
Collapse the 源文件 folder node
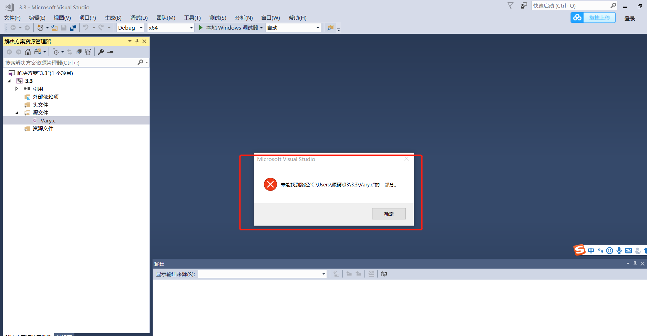click(x=17, y=113)
